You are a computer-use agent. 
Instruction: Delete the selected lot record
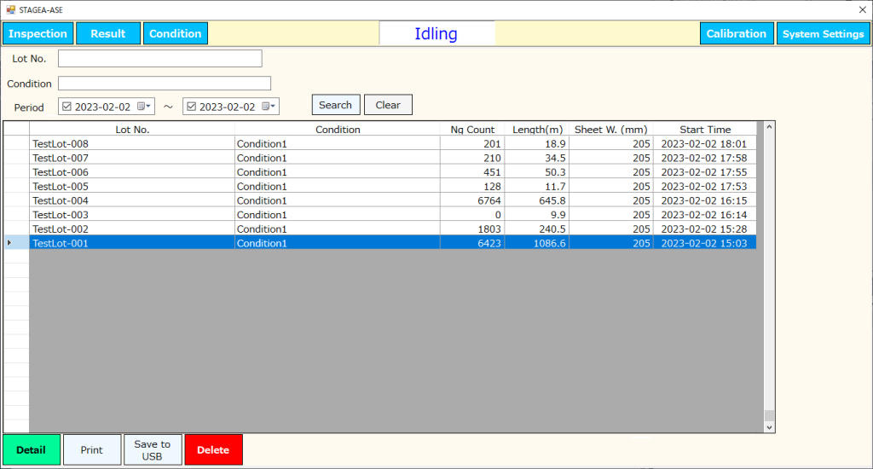click(x=213, y=449)
